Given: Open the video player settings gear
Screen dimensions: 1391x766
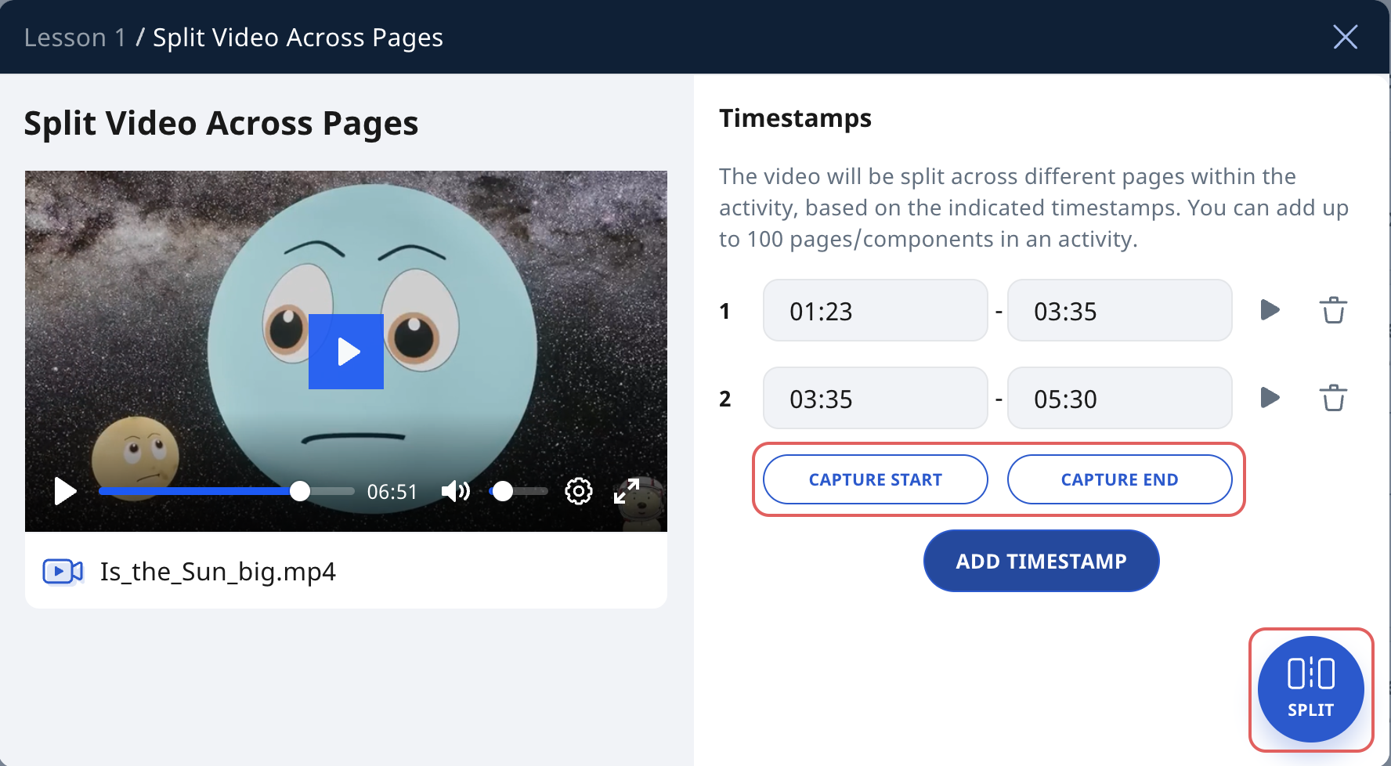Looking at the screenshot, I should pyautogui.click(x=579, y=491).
